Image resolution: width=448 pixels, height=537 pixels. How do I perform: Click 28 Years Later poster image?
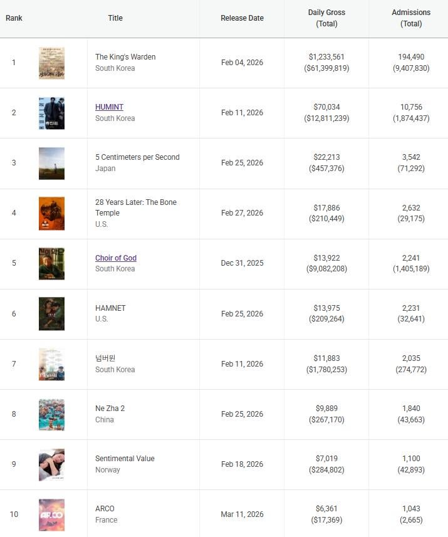[51, 213]
